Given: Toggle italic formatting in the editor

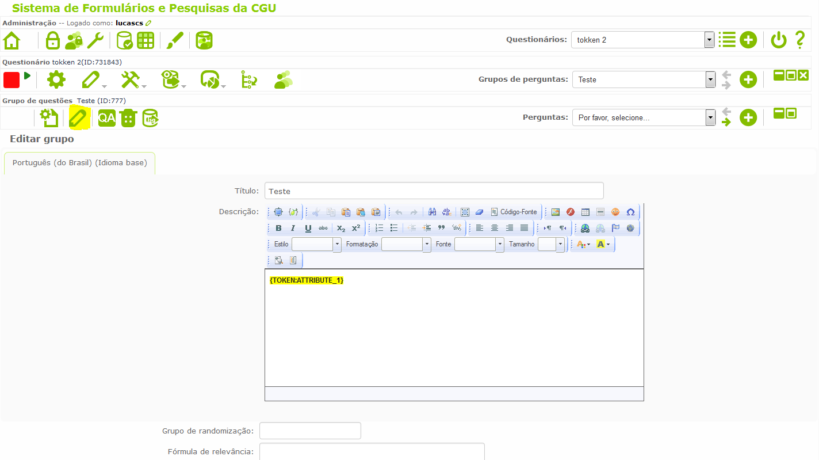Looking at the screenshot, I should pos(293,228).
